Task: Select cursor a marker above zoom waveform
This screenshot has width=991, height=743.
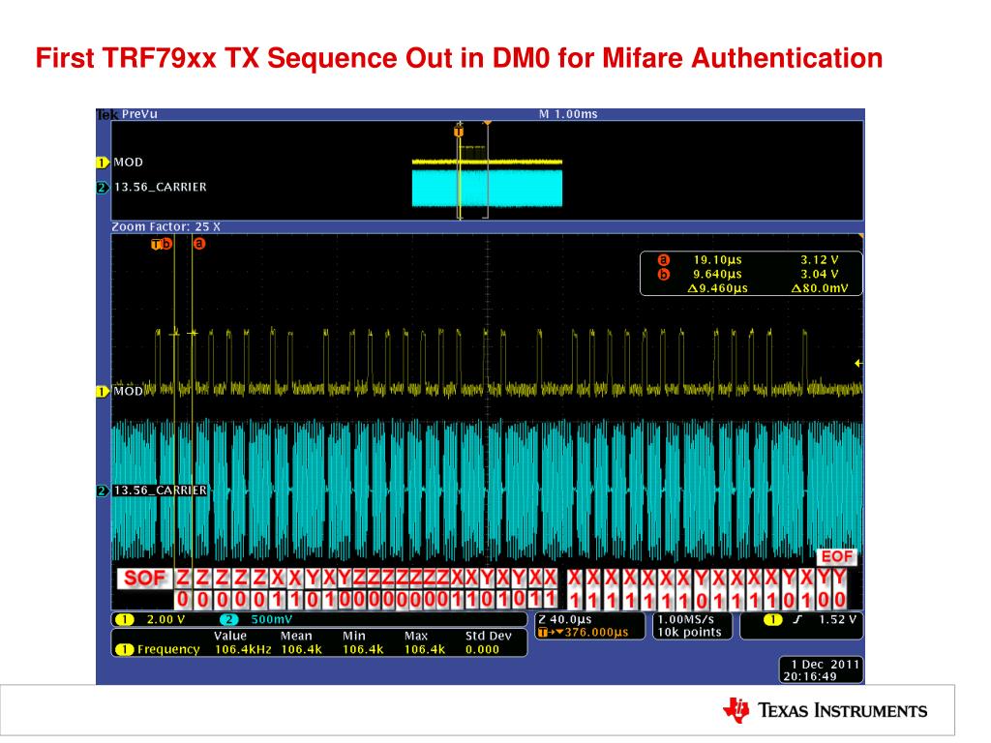Action: [199, 243]
